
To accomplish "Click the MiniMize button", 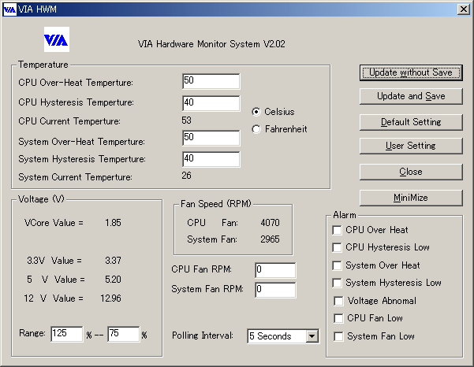I will click(x=411, y=198).
